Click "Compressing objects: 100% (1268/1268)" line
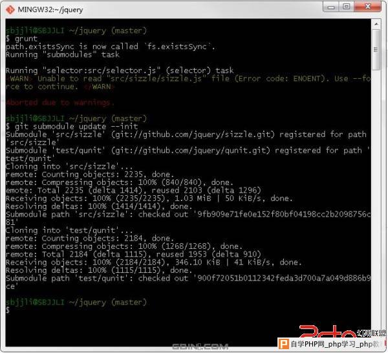 [124, 246]
